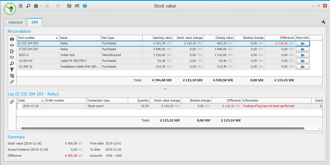The image size is (330, 165).
Task: Open the filter funnel icon
Action: tap(12, 70)
